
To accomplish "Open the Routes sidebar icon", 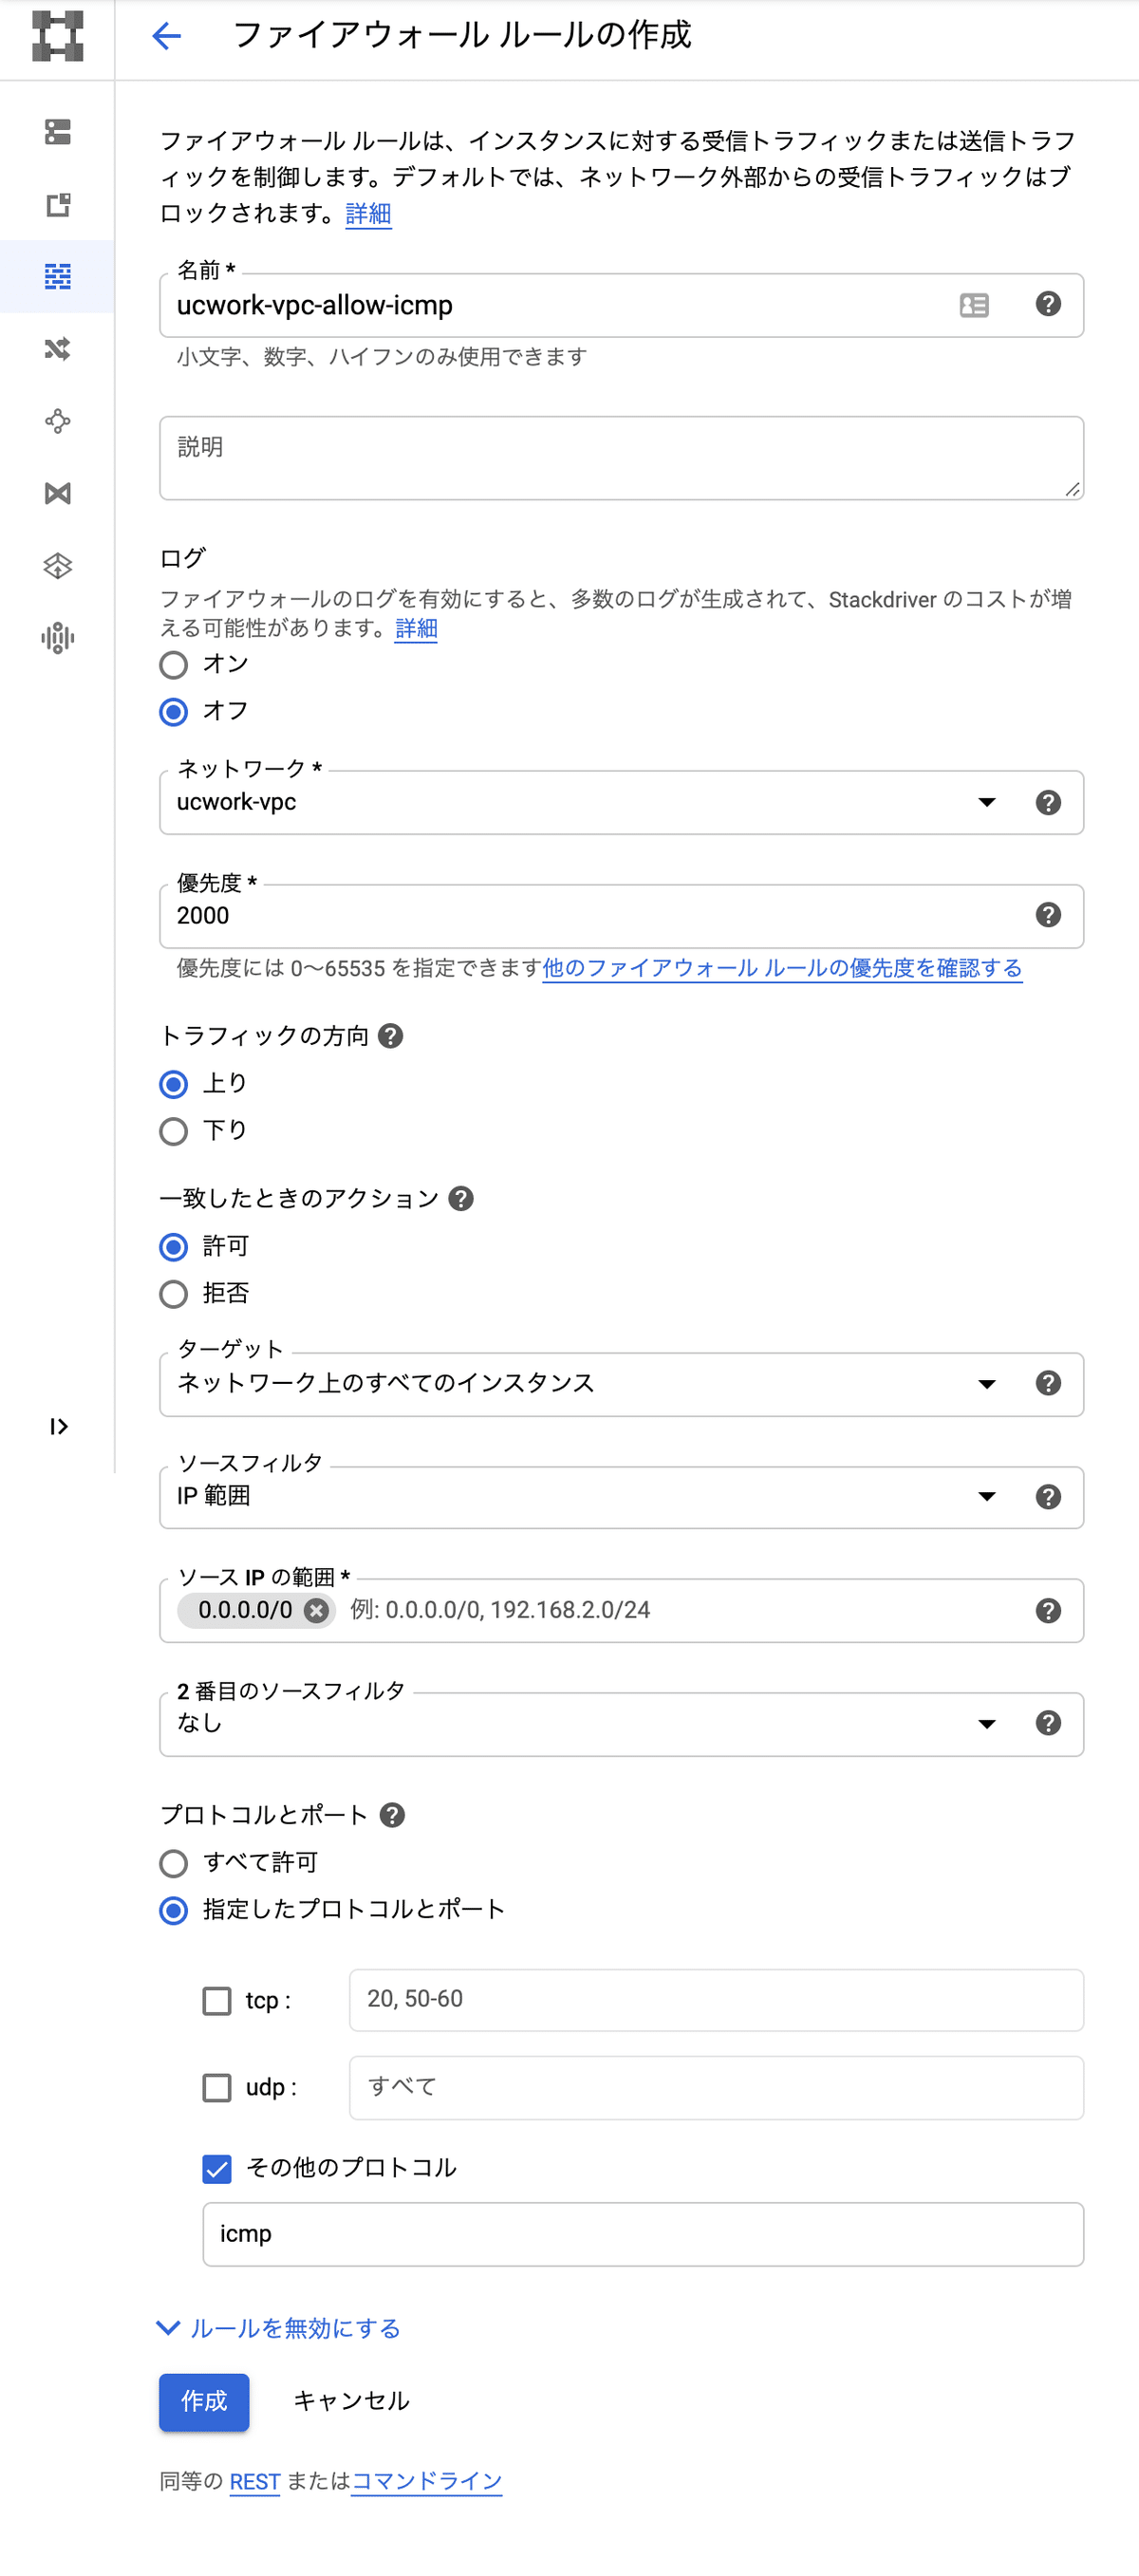I will pos(57,350).
